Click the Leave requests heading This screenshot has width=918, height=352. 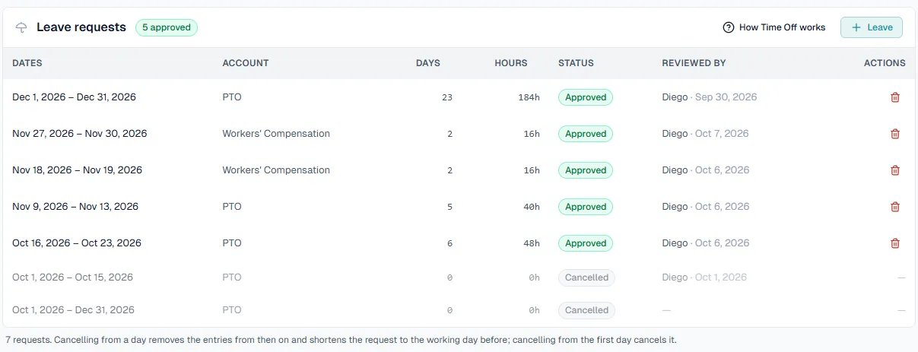coord(81,27)
